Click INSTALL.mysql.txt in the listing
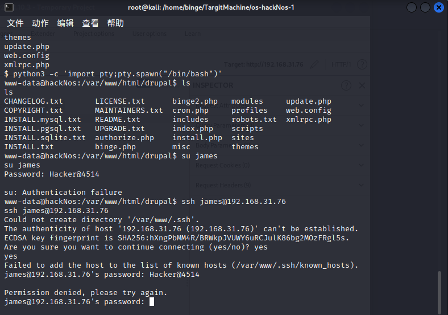 coord(43,120)
